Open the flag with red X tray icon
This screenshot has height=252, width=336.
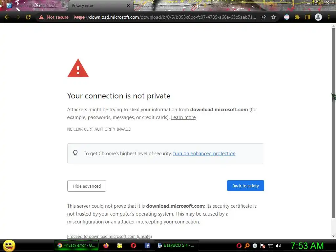click(263, 246)
